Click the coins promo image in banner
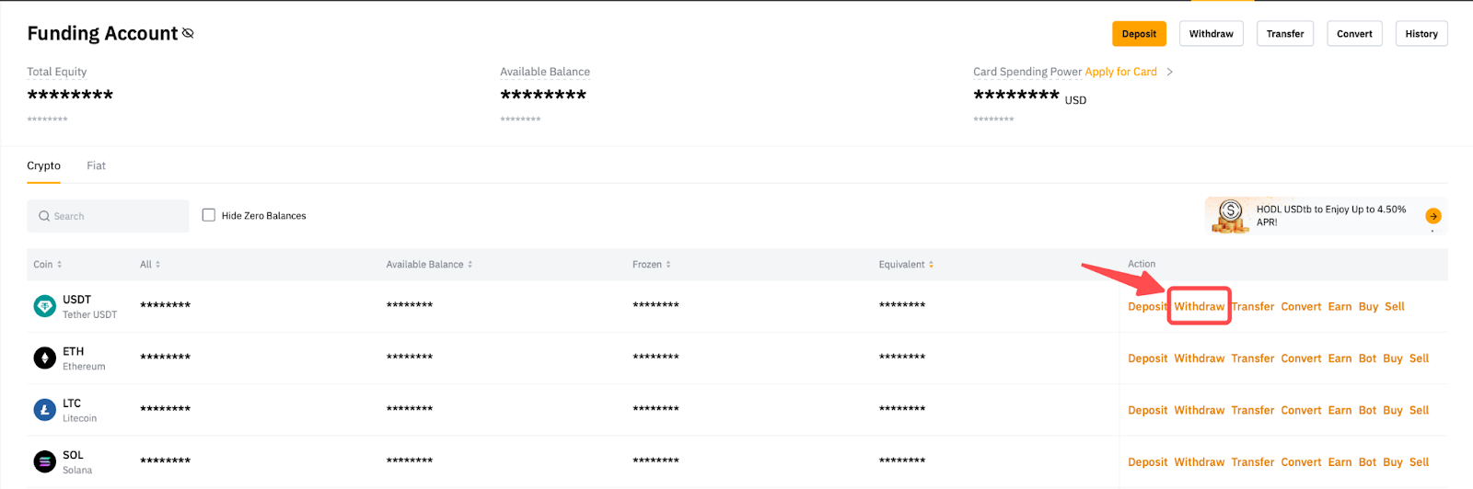The image size is (1473, 489). (1230, 216)
